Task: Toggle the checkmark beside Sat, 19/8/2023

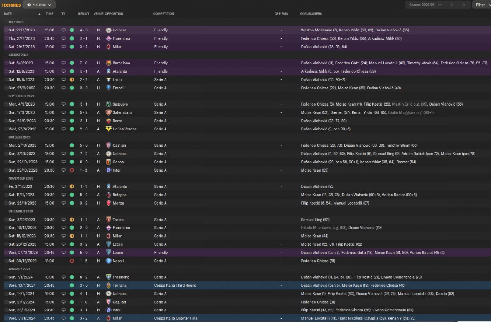Action: coord(6,80)
